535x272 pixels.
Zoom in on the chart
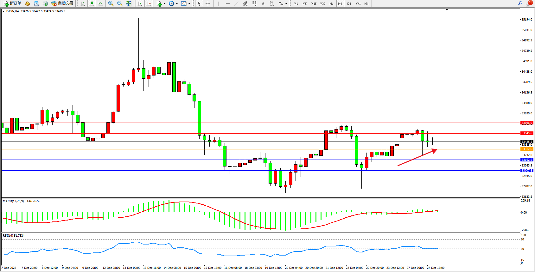111,3
